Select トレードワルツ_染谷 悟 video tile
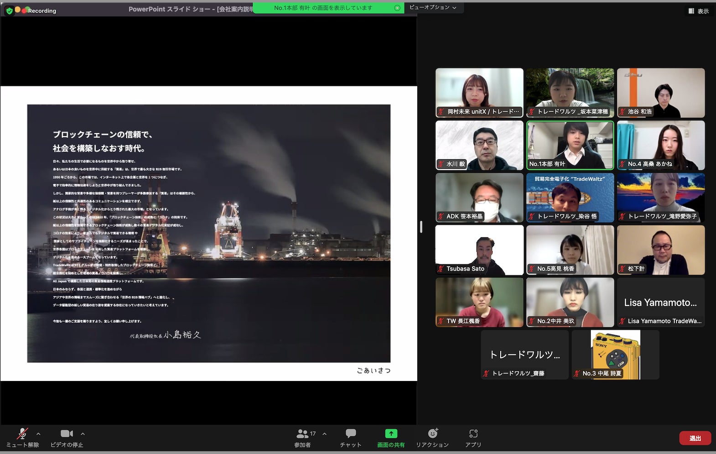 (570, 198)
